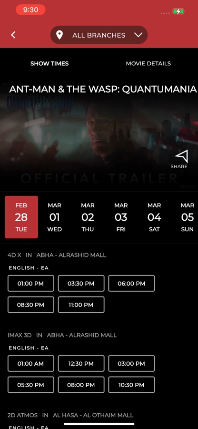This screenshot has width=198, height=429.
Task: Book the 4DX 01:00 PM showtime
Action: [31, 284]
